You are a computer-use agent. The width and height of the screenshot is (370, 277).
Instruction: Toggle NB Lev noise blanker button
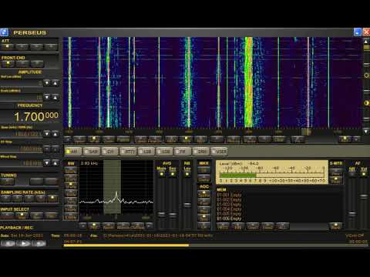tap(187, 174)
